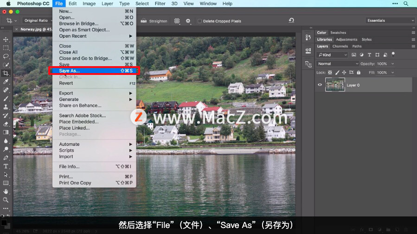This screenshot has width=417, height=234.
Task: Select the Lasso tool
Action: [x=6, y=56]
